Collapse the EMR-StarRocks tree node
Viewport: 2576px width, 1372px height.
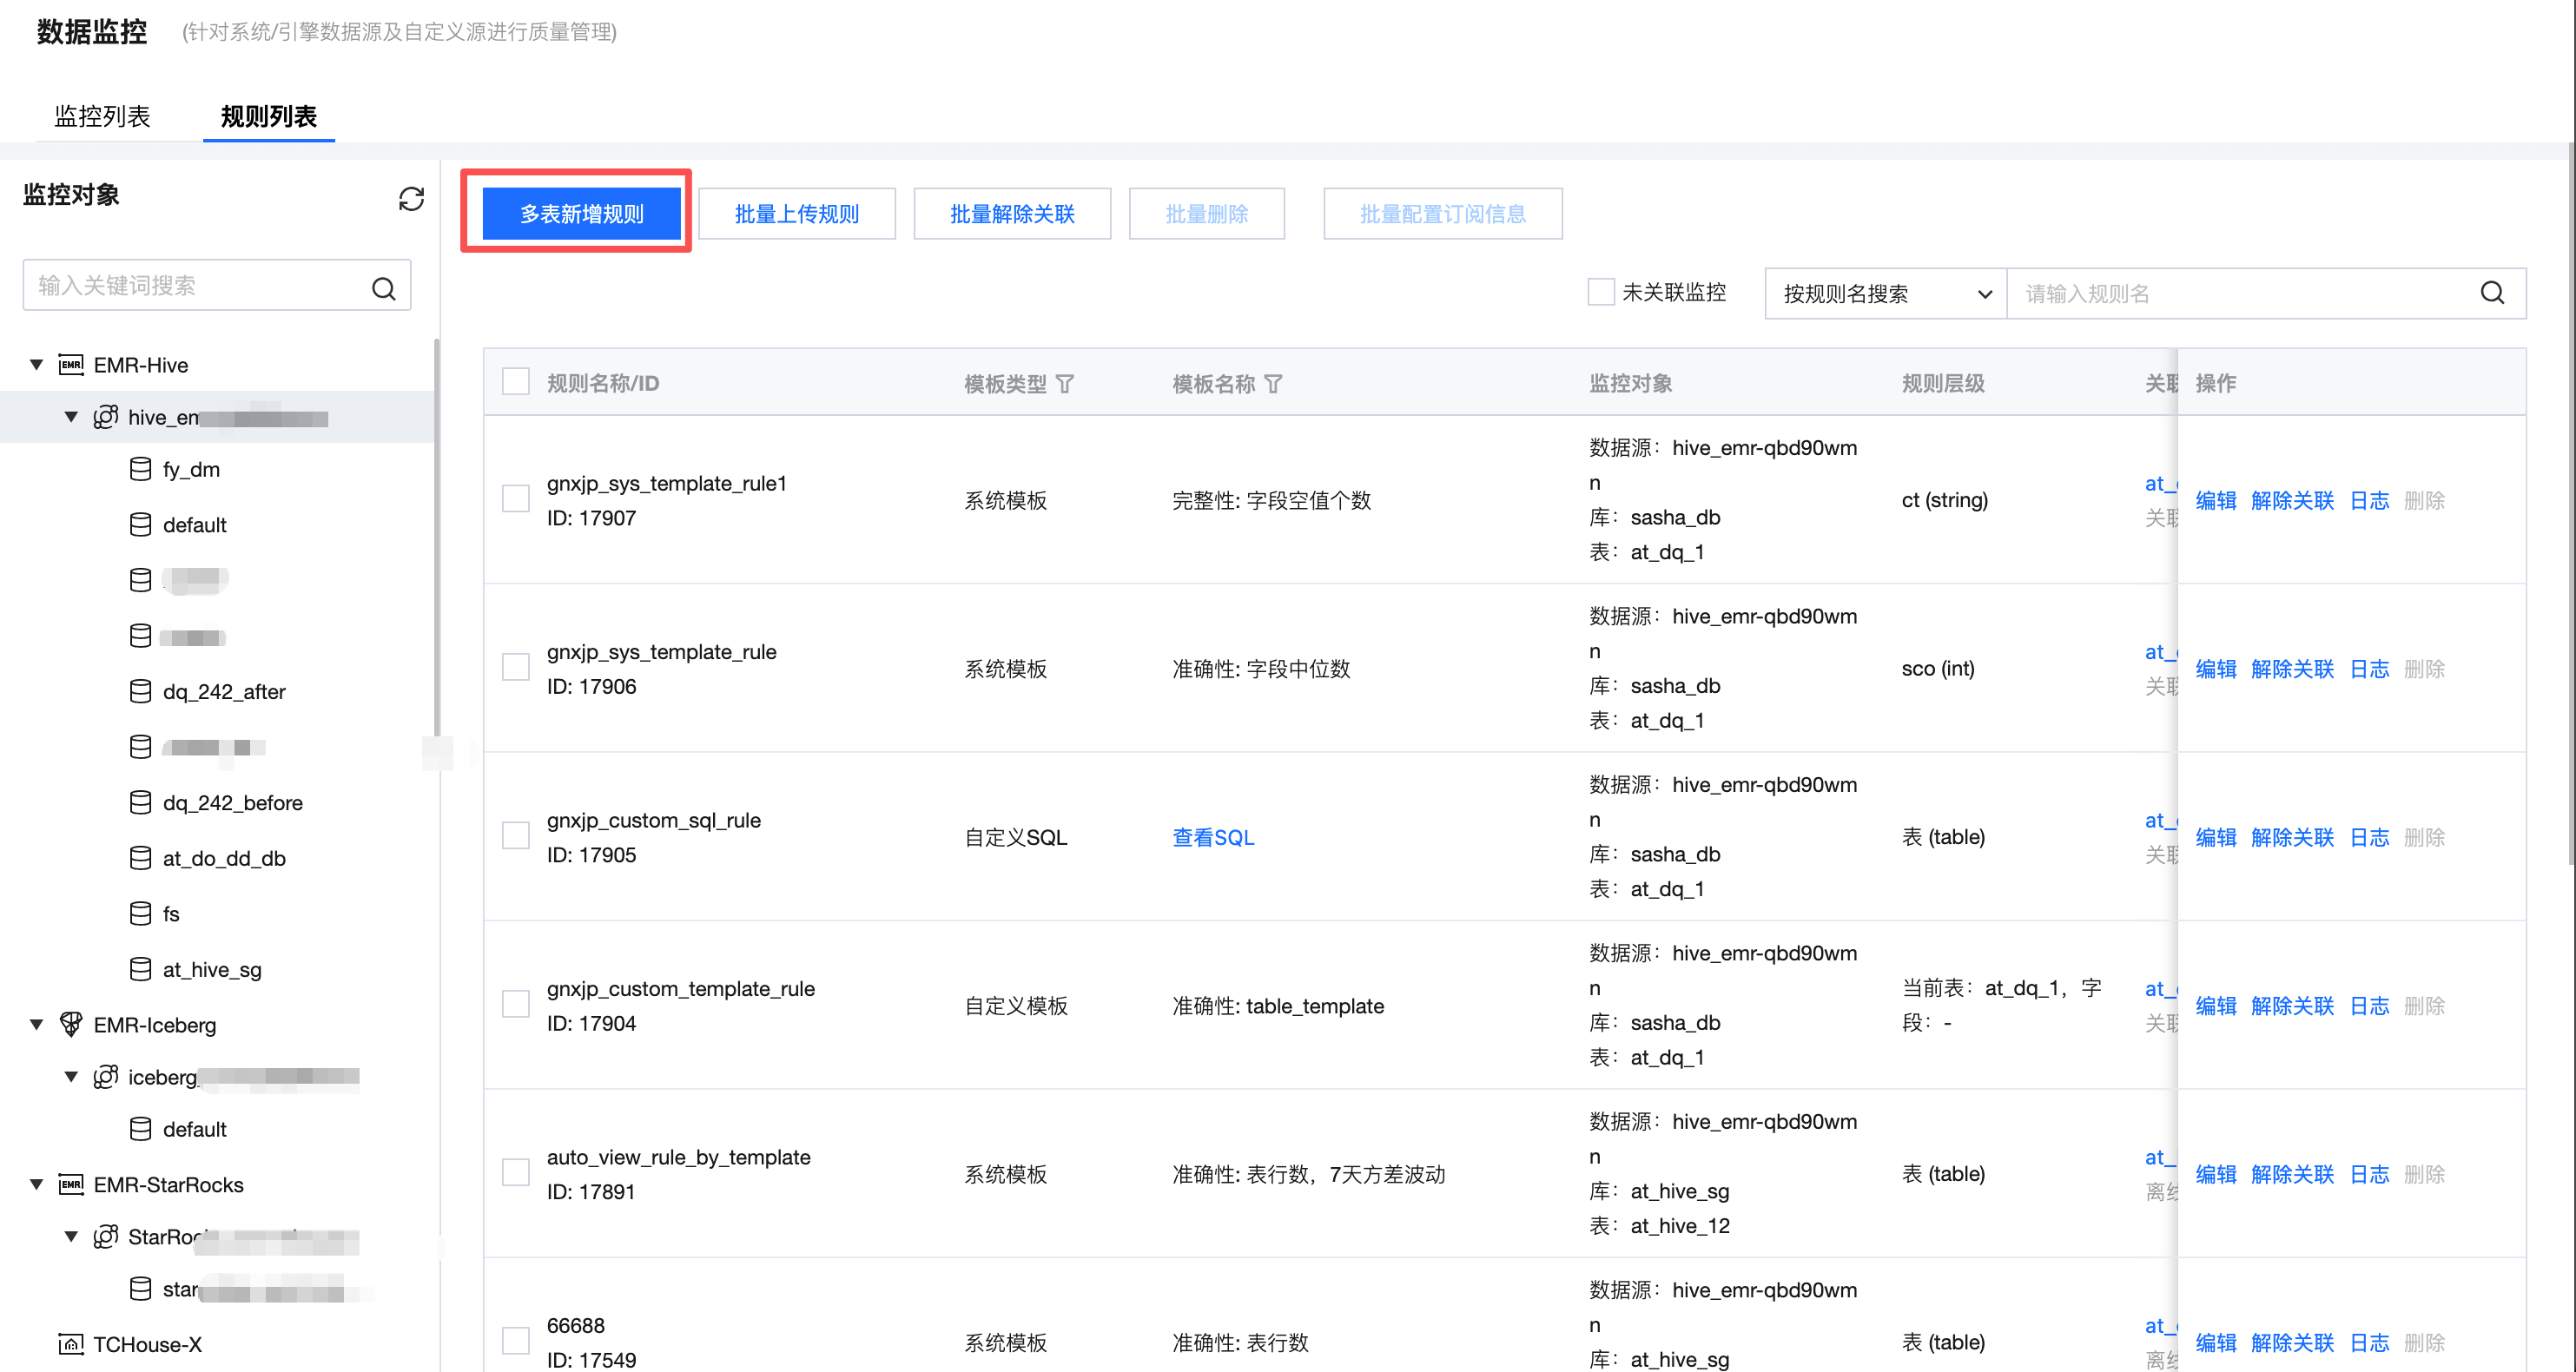37,1184
